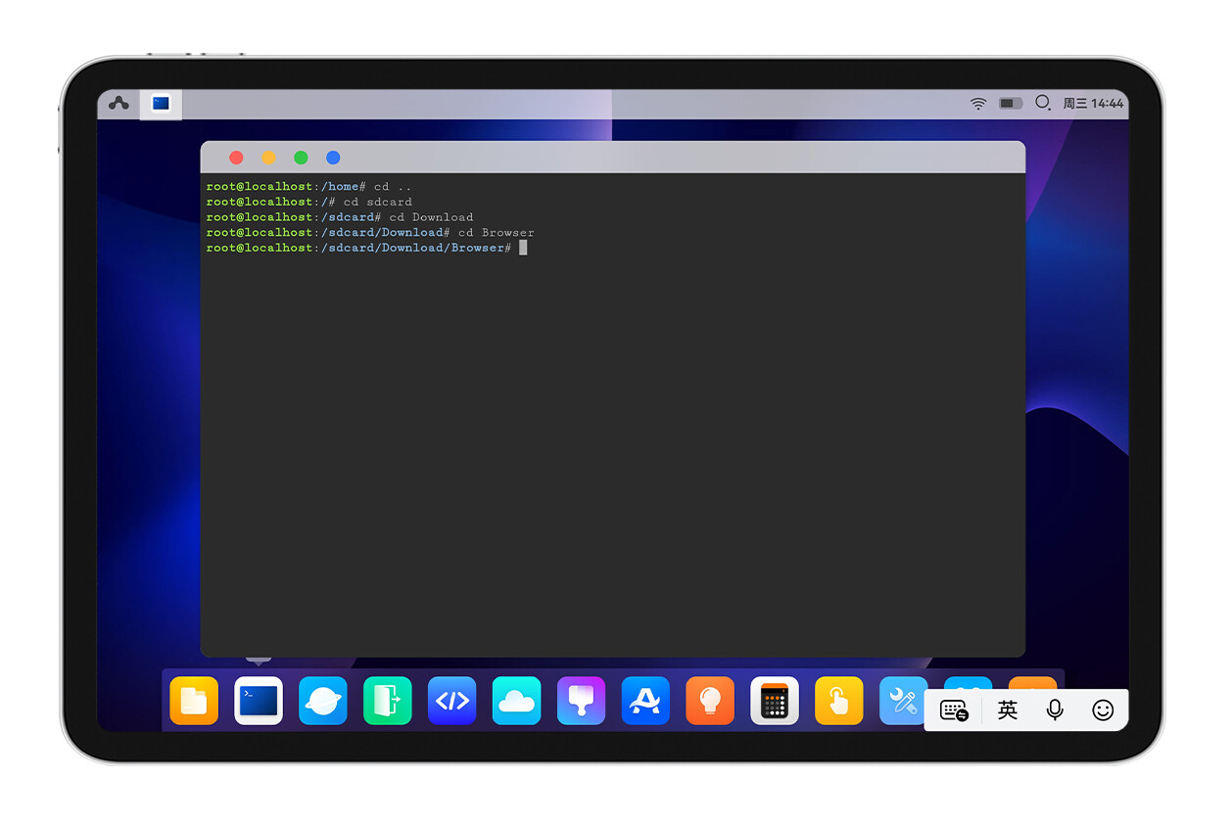Click the keyboard switch icon in input bar
The height and width of the screenshot is (824, 1232).
[955, 710]
